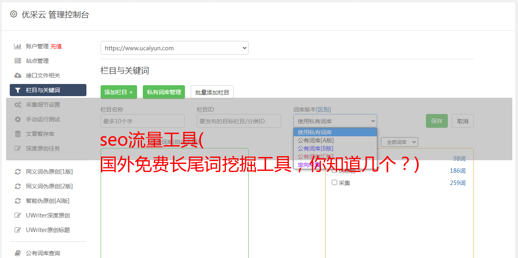Click the 98词 count
The image size is (518, 258).
click(459, 159)
